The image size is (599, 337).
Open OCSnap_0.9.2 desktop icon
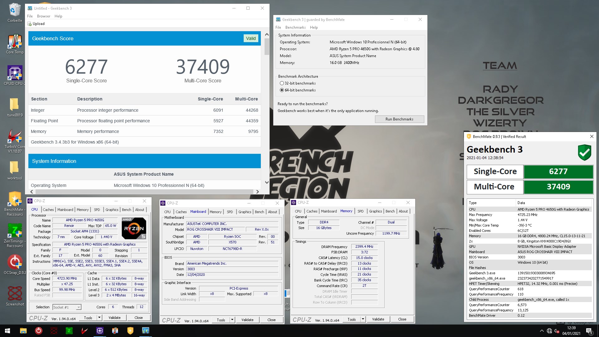[x=15, y=265]
